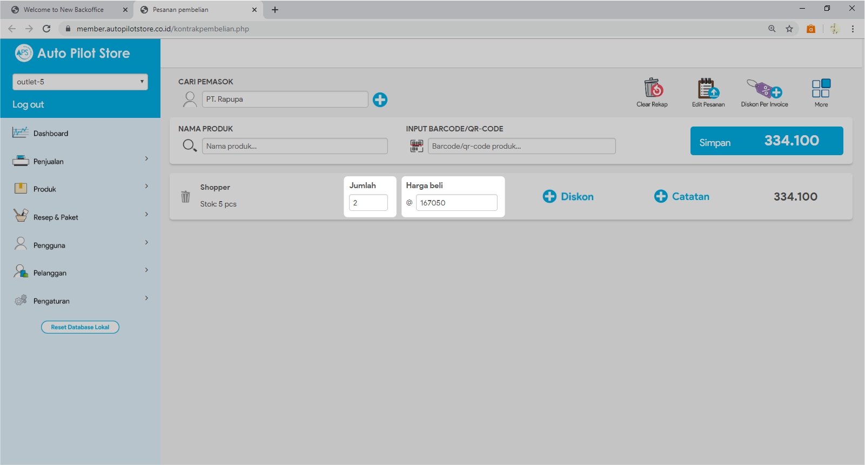The image size is (865, 465).
Task: Click the product search magnifier icon
Action: [189, 145]
